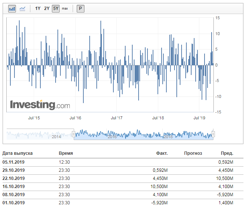This screenshot has width=249, height=208.
Task: Select the 1Y time range
Action: coord(38,8)
